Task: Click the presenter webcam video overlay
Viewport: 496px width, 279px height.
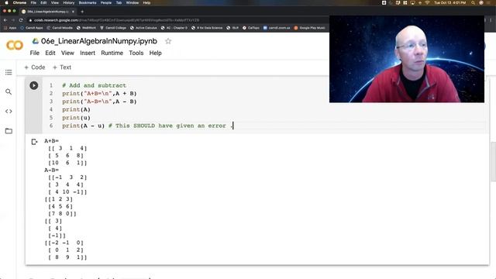Action: point(407,59)
